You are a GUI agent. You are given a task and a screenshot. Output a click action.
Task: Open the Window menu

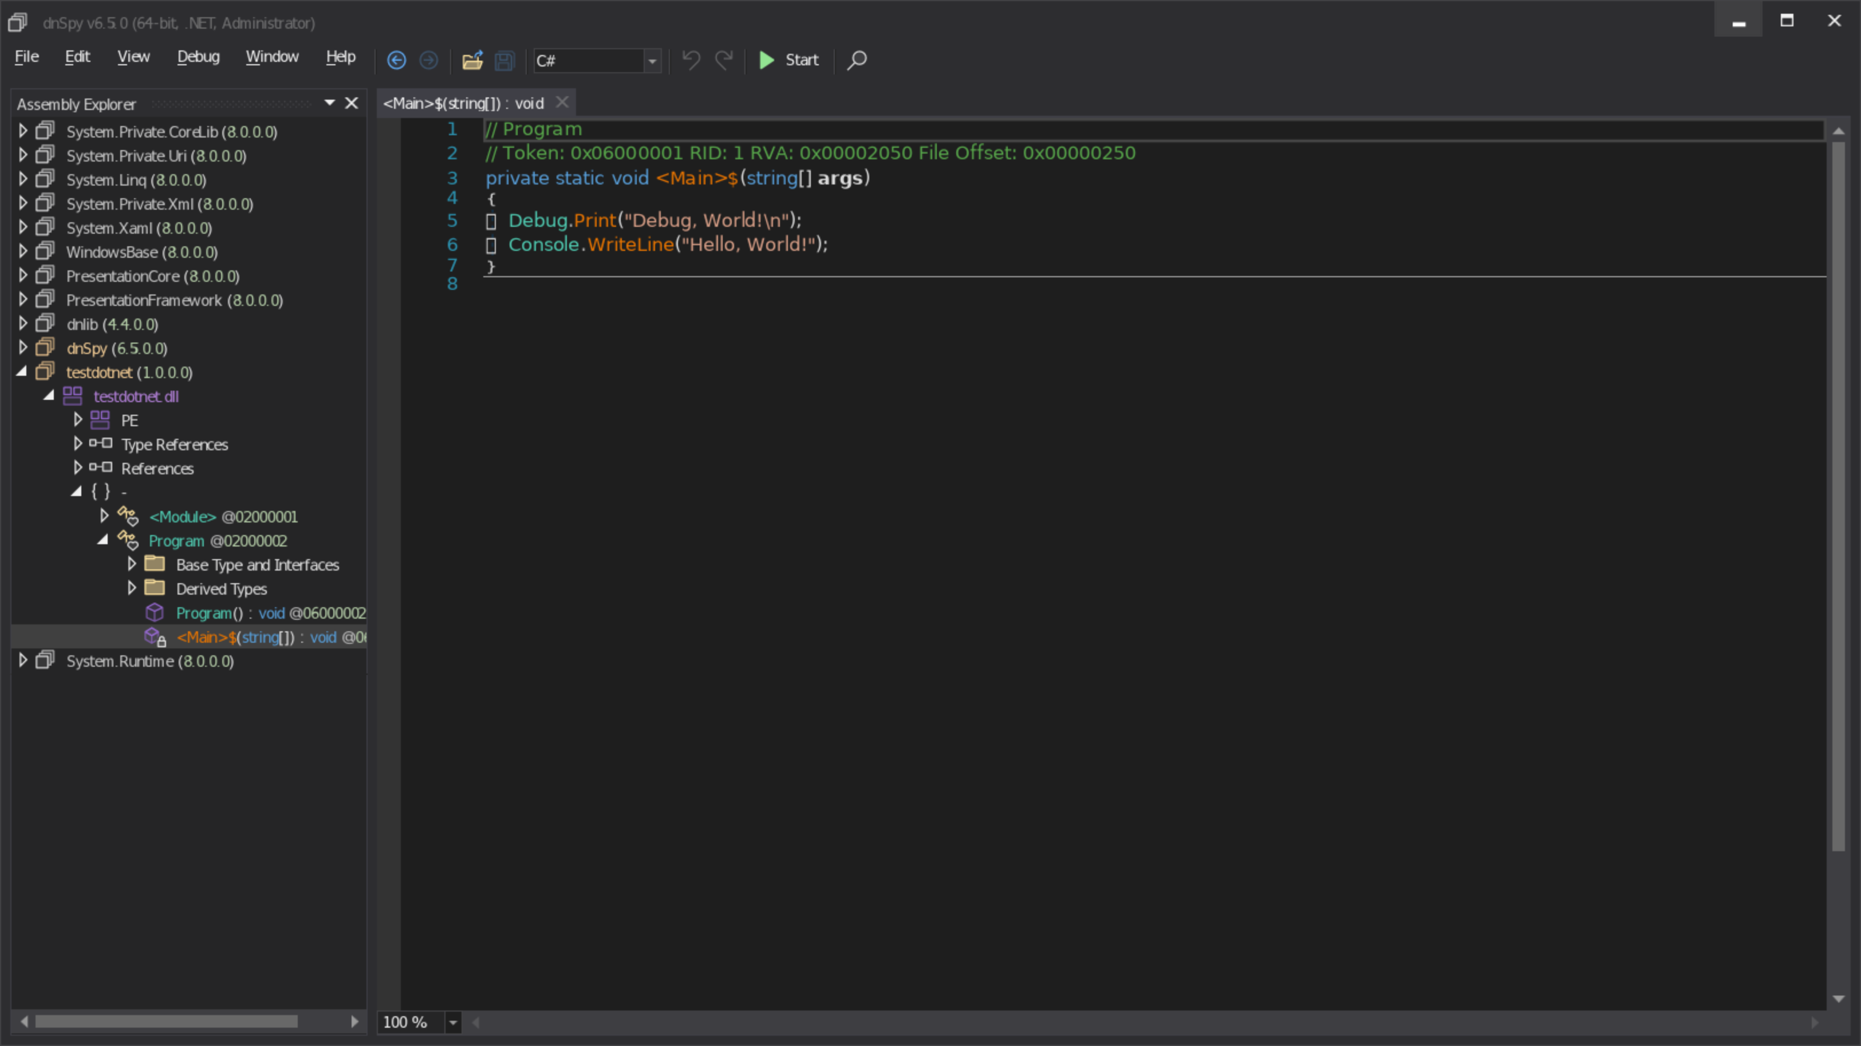pyautogui.click(x=271, y=56)
